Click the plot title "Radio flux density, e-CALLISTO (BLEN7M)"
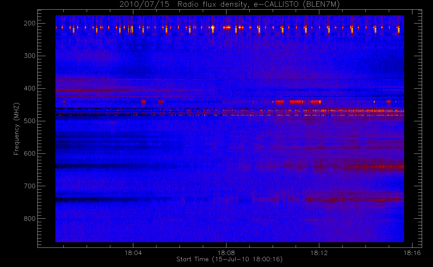433x267 pixels. pos(259,5)
